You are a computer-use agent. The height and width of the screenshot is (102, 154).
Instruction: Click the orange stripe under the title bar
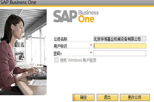(77, 6)
